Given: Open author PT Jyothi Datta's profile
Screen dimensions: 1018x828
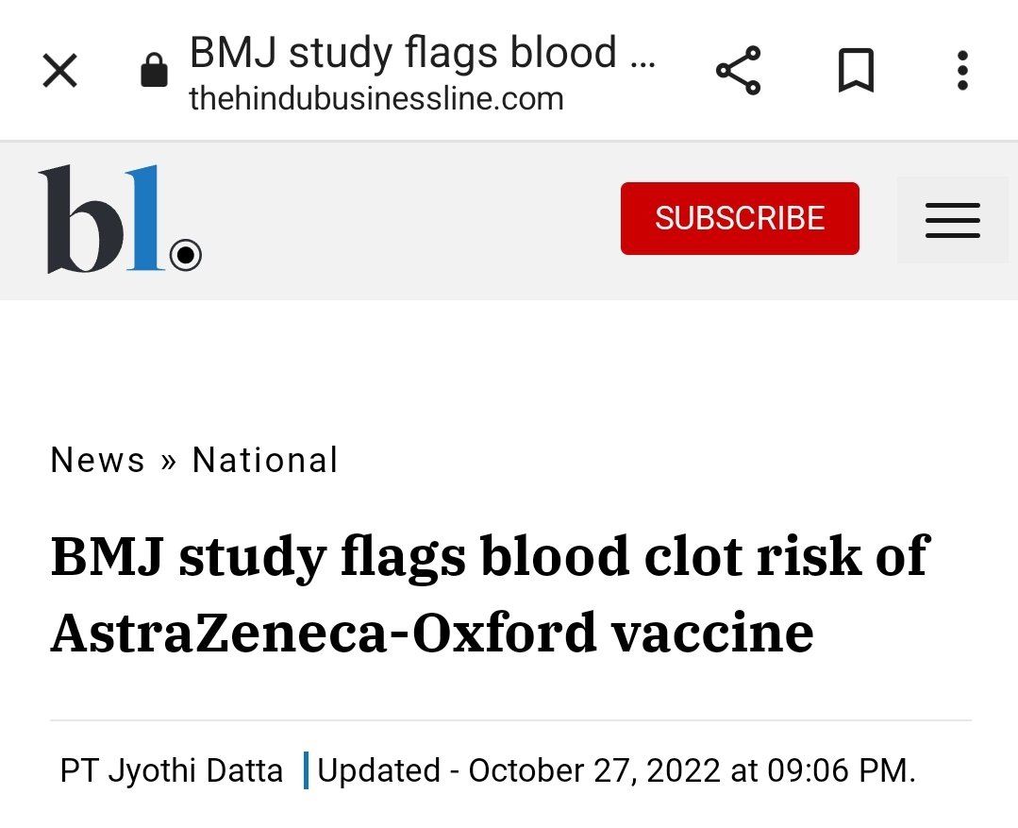Looking at the screenshot, I should pyautogui.click(x=172, y=770).
